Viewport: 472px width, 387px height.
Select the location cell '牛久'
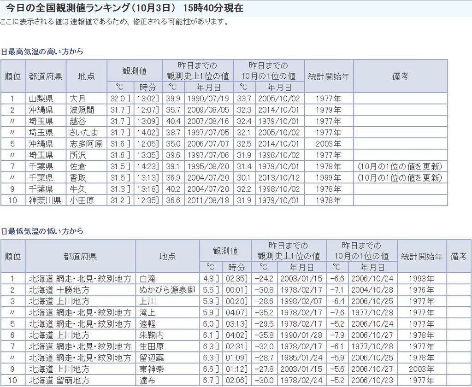pyautogui.click(x=86, y=189)
